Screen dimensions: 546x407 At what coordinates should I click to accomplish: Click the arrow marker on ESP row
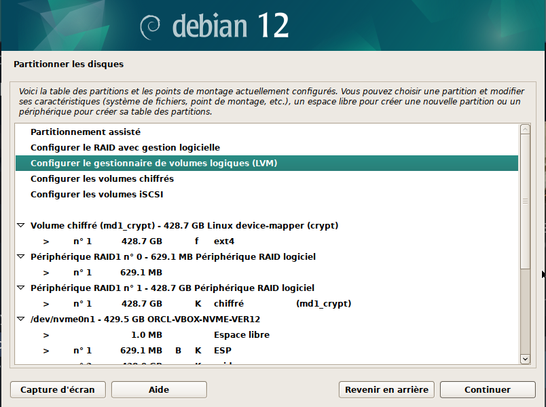pyautogui.click(x=46, y=351)
